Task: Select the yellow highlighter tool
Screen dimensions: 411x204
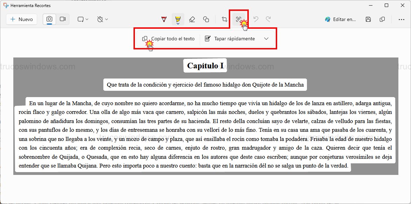Action: [178, 18]
